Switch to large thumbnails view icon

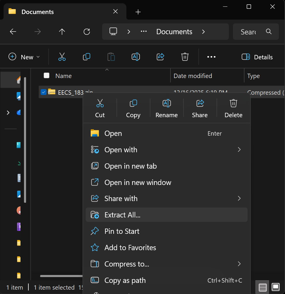(276, 287)
